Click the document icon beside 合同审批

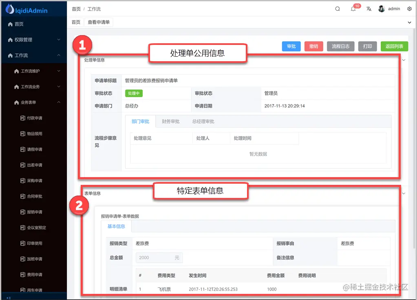click(23, 196)
